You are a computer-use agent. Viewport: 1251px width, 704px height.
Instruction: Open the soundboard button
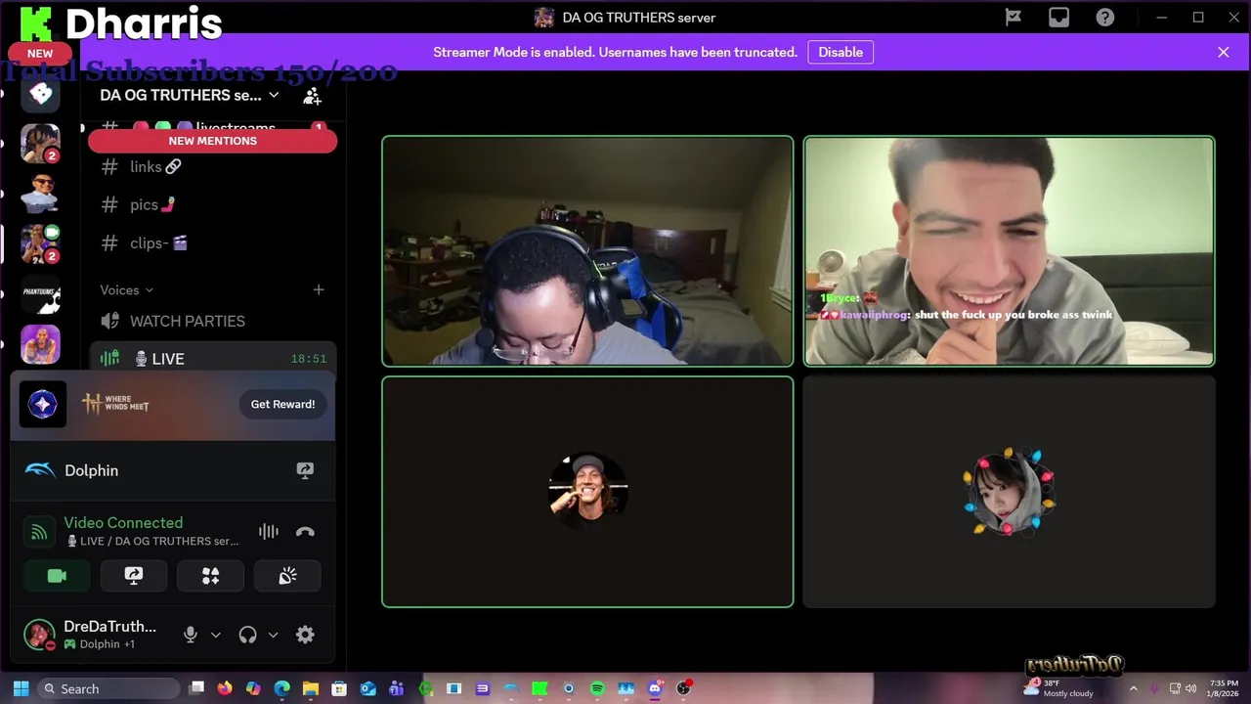coord(287,576)
